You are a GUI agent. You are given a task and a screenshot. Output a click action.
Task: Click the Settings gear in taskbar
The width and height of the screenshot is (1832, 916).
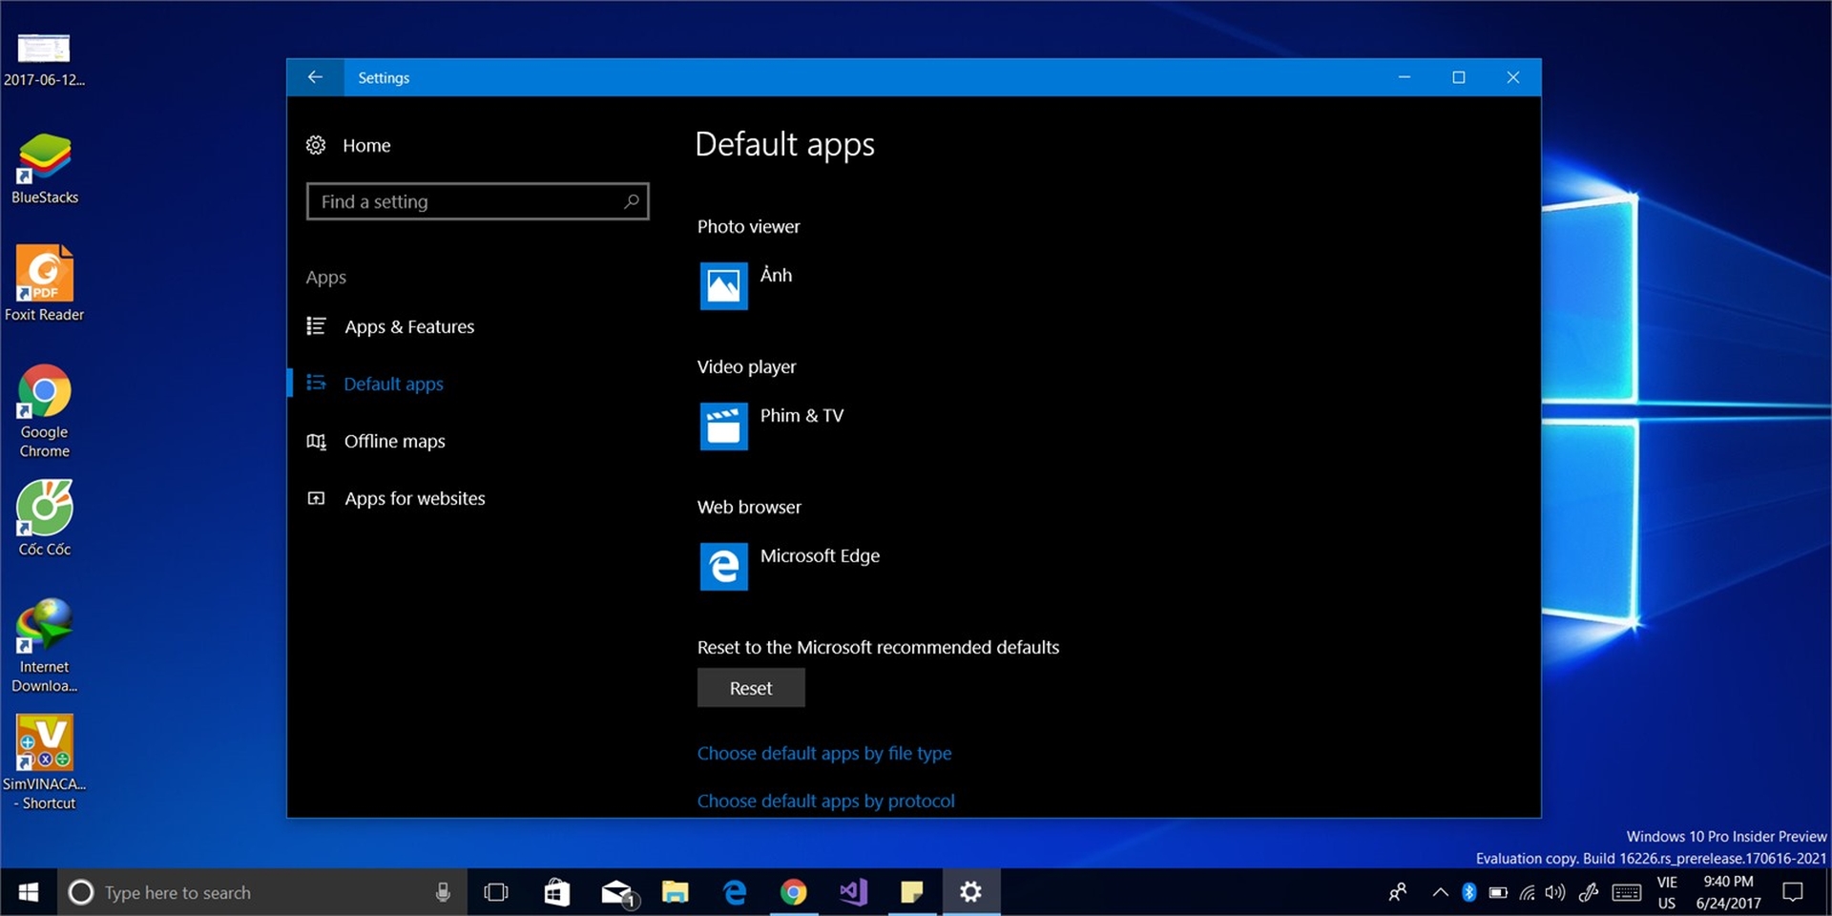971,892
